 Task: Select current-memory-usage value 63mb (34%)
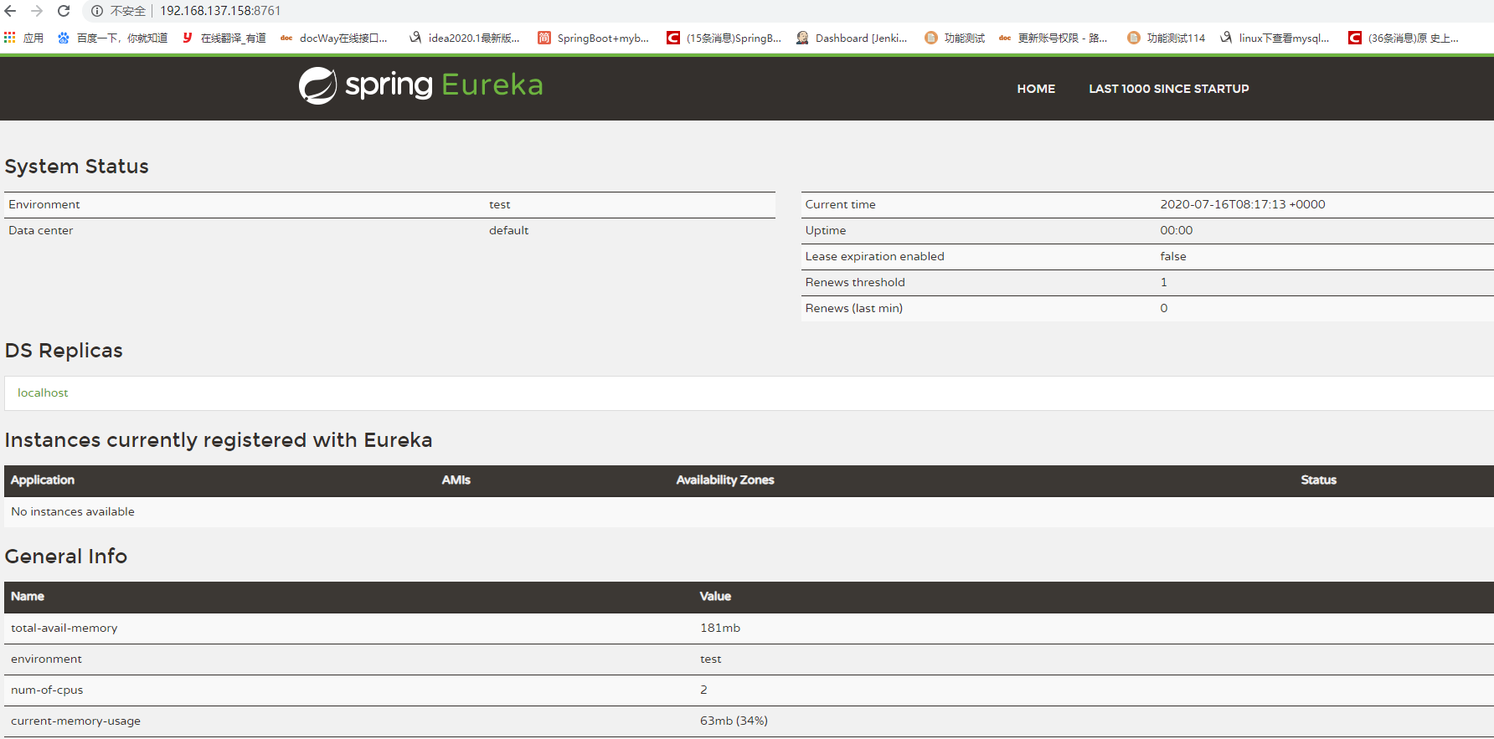pyautogui.click(x=734, y=721)
